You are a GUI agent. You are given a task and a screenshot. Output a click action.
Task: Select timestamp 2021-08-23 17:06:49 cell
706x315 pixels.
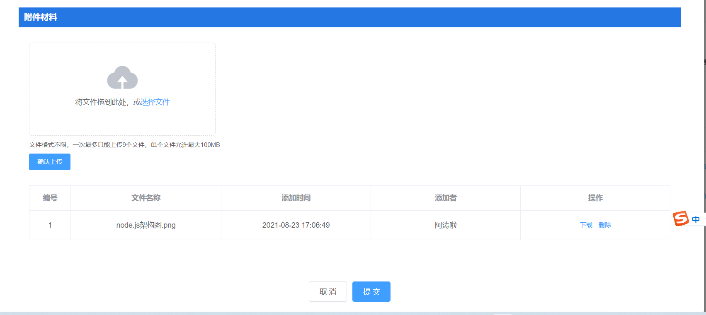click(296, 225)
